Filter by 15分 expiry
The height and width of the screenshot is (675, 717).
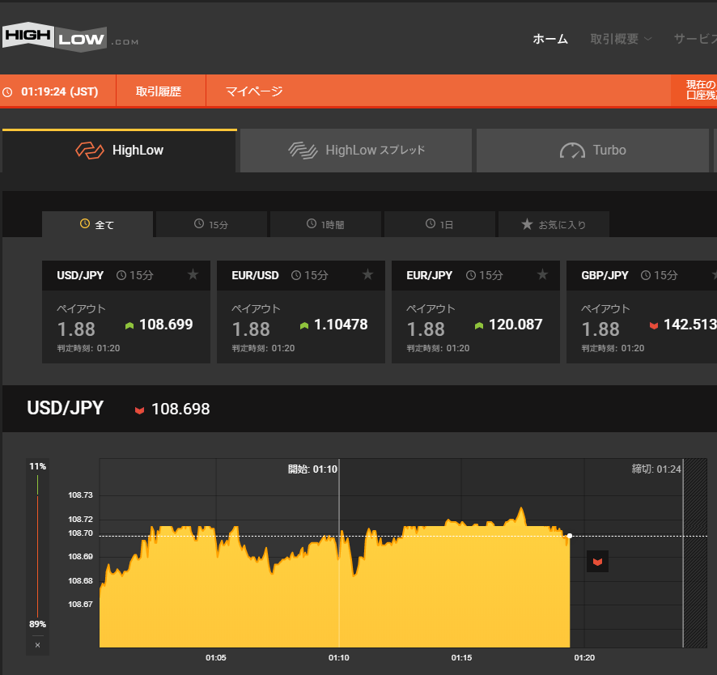point(211,224)
